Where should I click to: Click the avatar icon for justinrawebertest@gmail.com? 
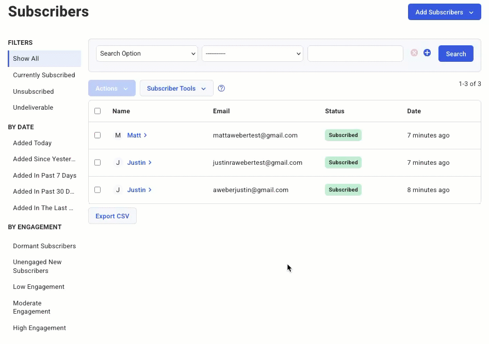pos(118,163)
